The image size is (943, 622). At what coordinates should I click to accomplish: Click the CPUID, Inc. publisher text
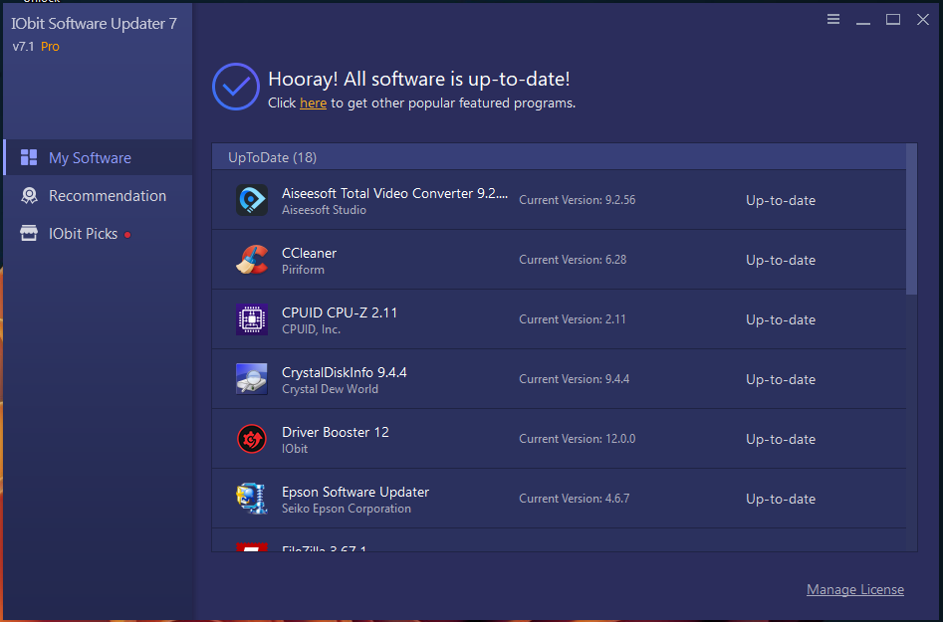tap(311, 329)
